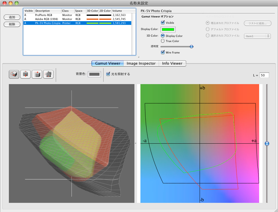This screenshot has width=278, height=212.
Task: Click the Class column header
Action: point(68,11)
